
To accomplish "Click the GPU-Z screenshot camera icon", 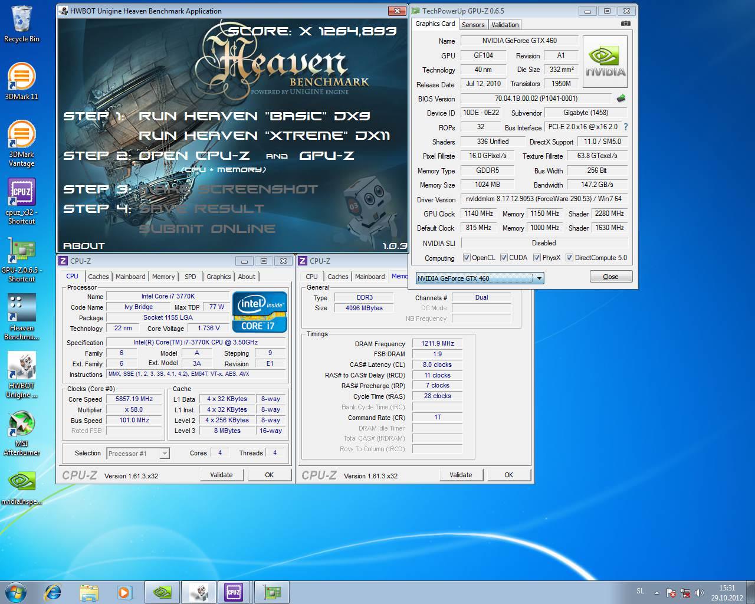I will [626, 24].
